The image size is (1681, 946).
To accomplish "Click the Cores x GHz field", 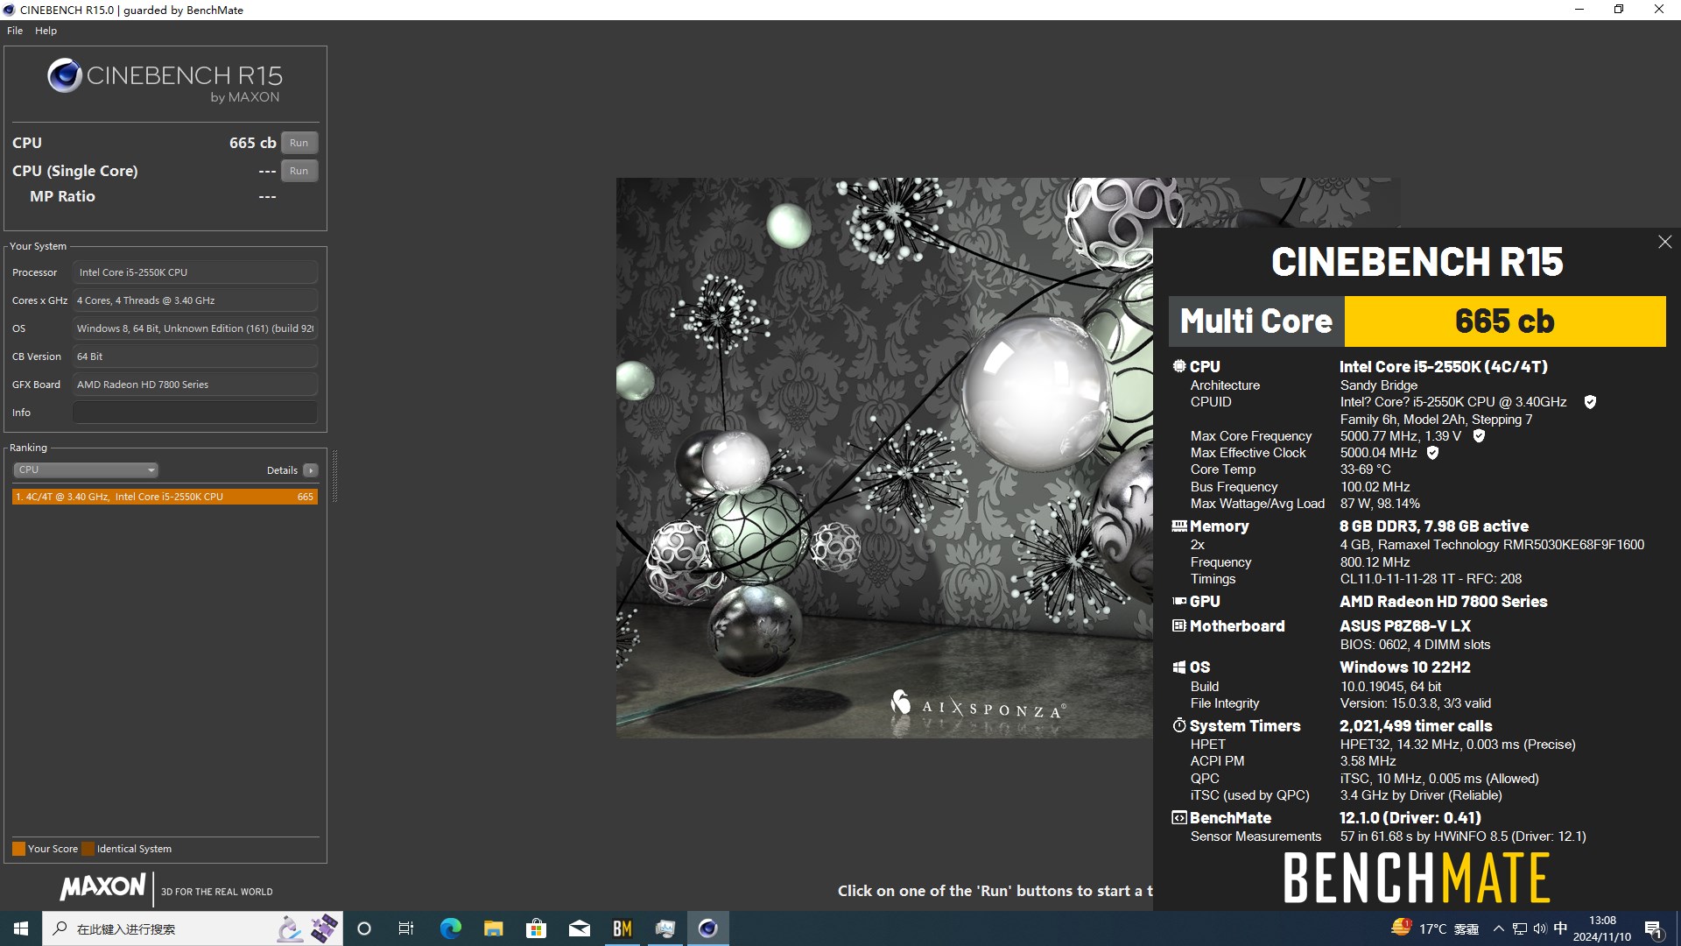I will point(194,300).
